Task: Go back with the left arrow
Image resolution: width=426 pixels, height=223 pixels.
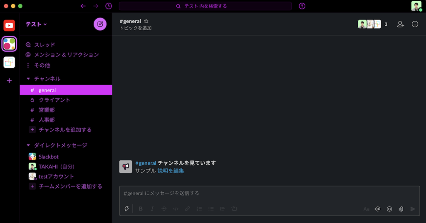Action: pos(83,6)
